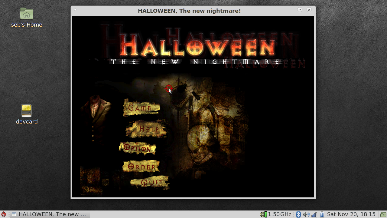The height and width of the screenshot is (218, 387).
Task: Open the red applications menu icon
Action: pos(4,214)
